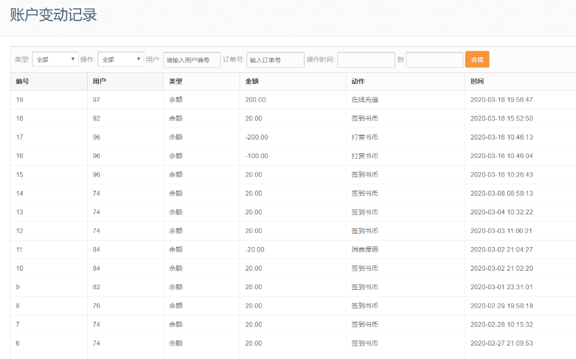Click the 时间 column header
576x359 pixels.
click(477, 81)
